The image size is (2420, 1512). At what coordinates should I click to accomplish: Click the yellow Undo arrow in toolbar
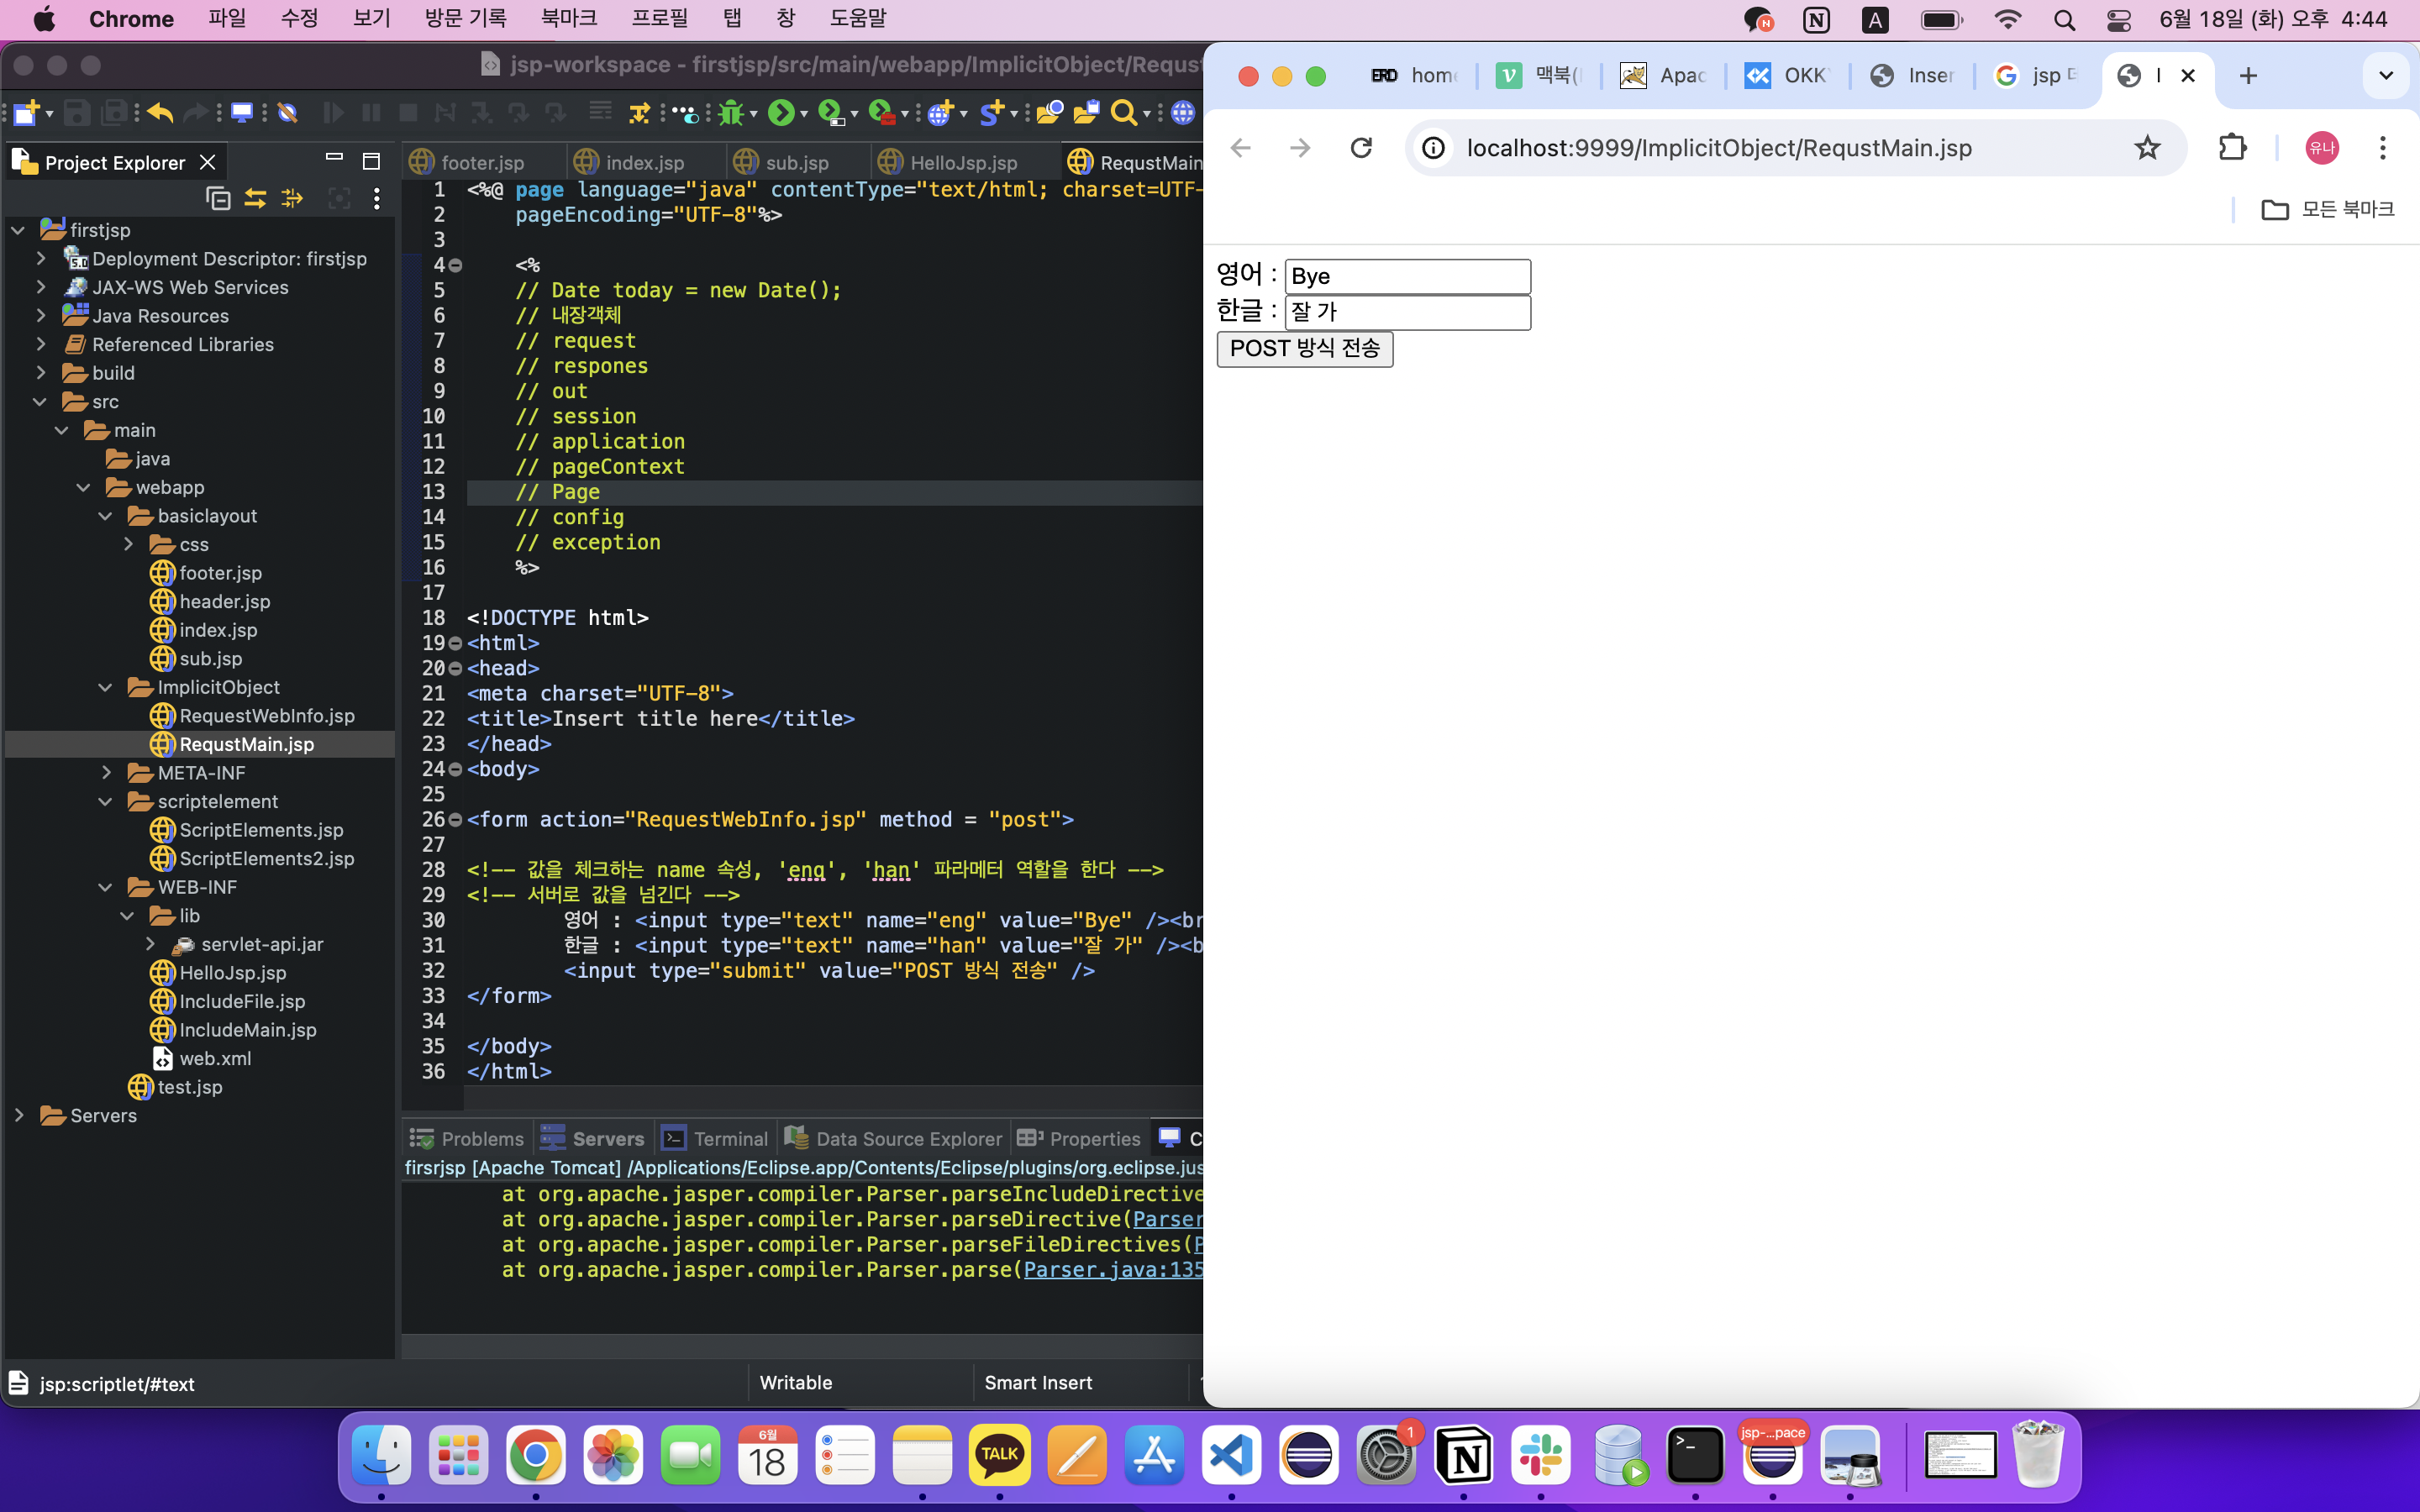point(160,113)
